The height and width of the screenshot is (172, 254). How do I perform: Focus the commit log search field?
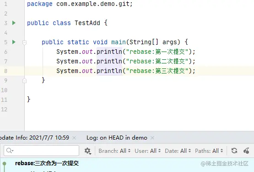point(42,151)
